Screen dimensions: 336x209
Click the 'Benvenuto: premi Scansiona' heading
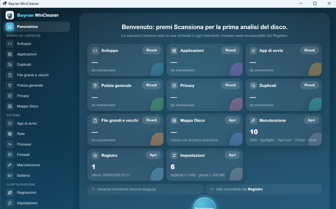pyautogui.click(x=205, y=27)
